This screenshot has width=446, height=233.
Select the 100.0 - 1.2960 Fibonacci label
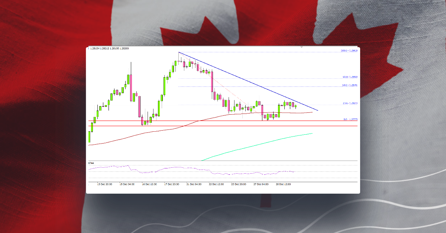click(349, 50)
